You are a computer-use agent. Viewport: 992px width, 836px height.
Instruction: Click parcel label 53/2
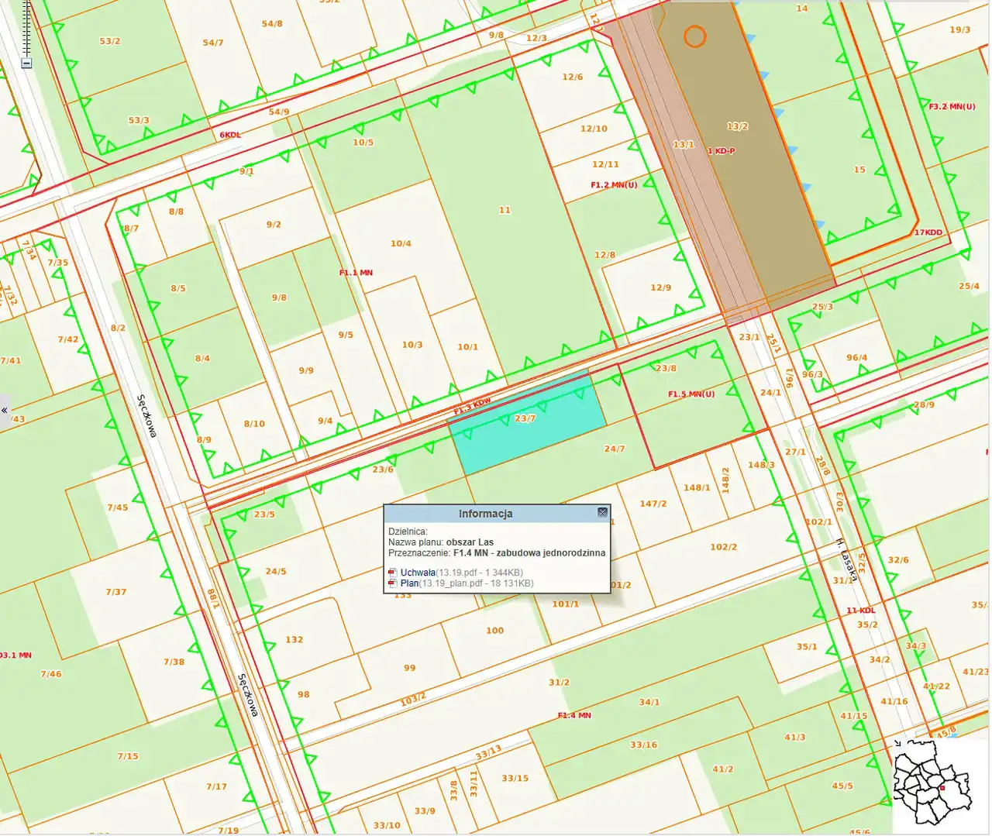click(x=110, y=41)
